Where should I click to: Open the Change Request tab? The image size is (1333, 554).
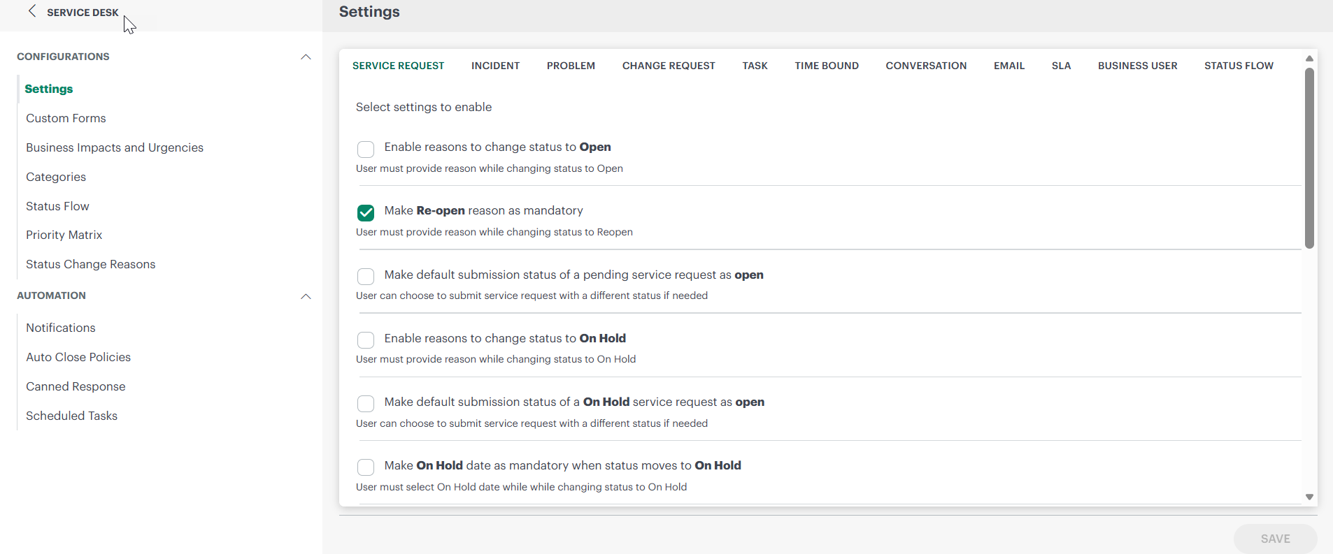pos(669,66)
